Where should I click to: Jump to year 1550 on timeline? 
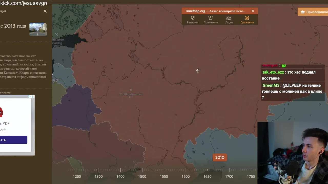point(164,176)
